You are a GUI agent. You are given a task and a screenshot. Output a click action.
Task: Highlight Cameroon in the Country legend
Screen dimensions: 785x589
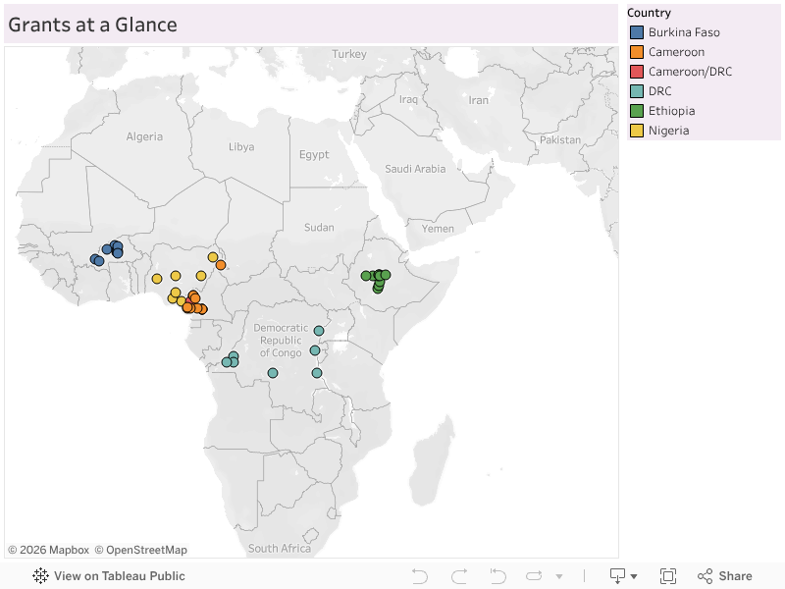pos(676,52)
